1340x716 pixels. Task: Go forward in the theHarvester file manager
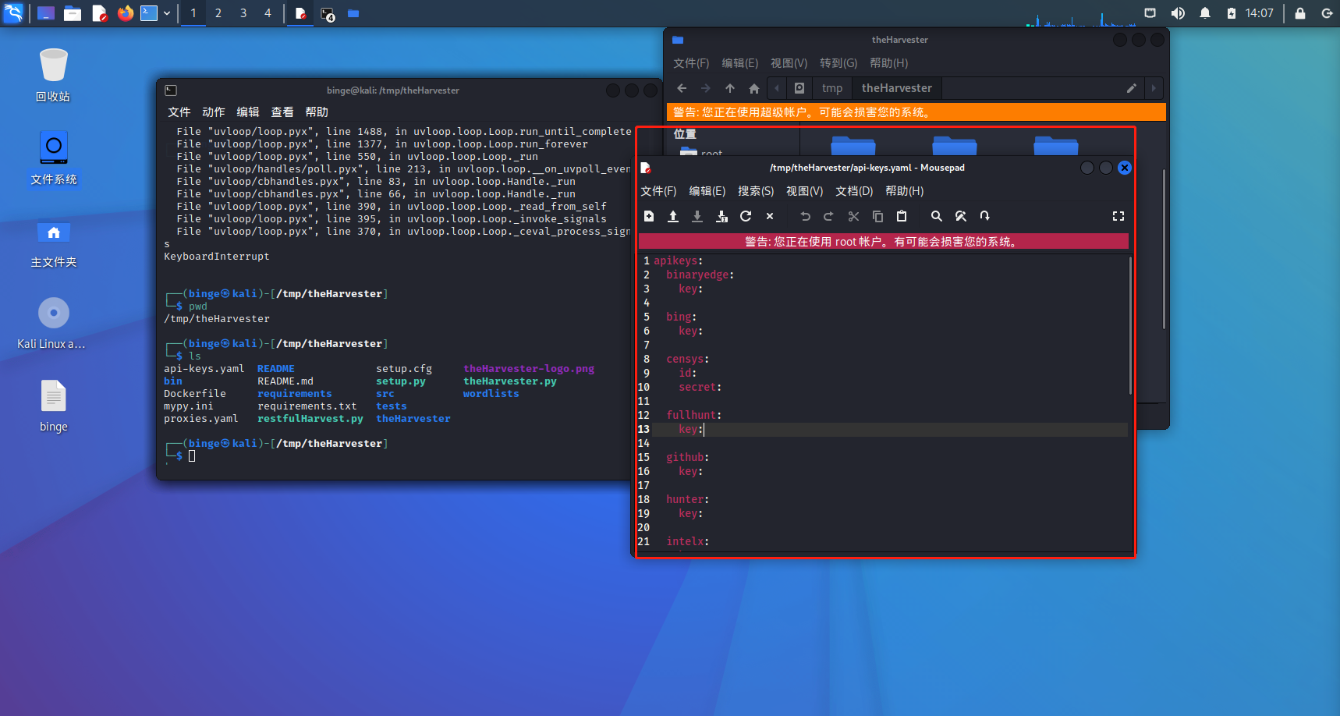(706, 88)
